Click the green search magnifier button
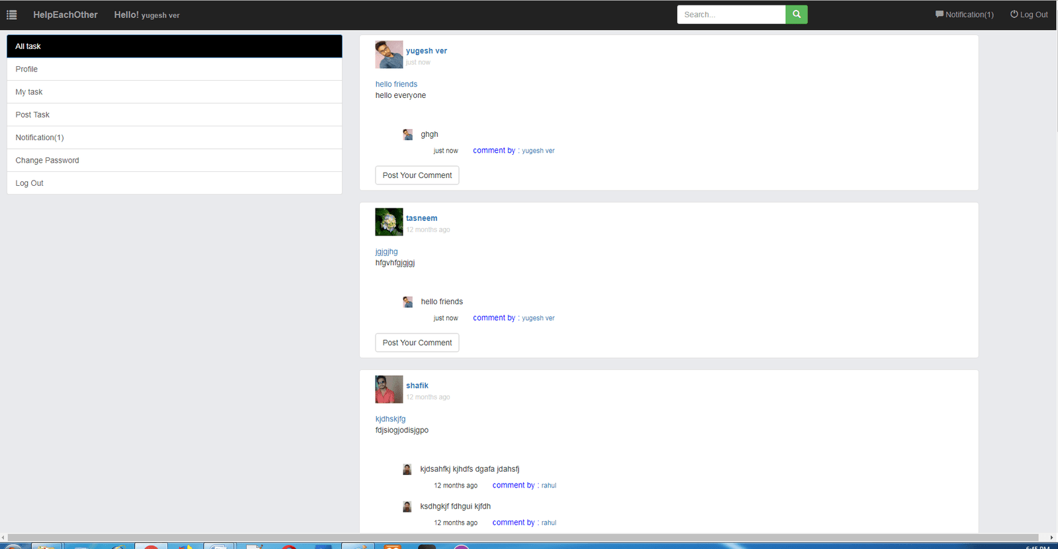This screenshot has height=549, width=1058. click(796, 15)
